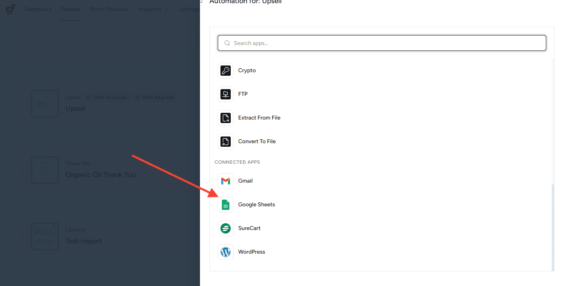
Task: Expand the Analytics dropdown
Action: [x=153, y=9]
